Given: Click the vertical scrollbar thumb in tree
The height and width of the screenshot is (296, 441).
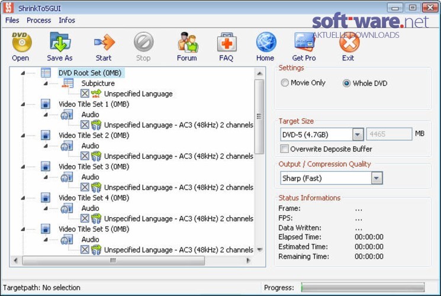Looking at the screenshot, I should [x=259, y=117].
